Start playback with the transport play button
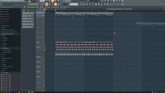Viewport: 165px width, 93px height. click(32, 1)
